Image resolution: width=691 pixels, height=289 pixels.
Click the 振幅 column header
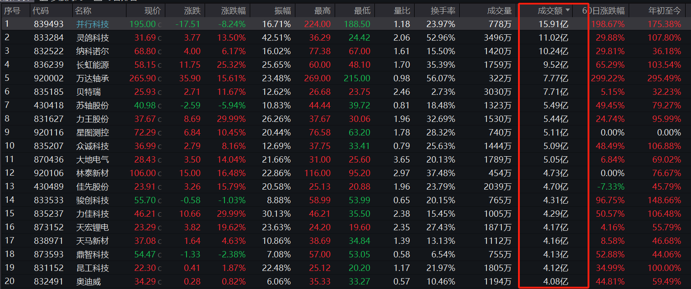[283, 10]
